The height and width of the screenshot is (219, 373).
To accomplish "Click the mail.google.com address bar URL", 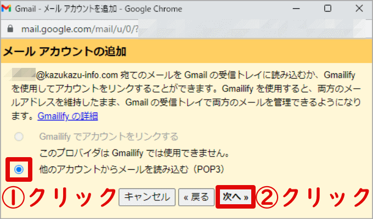I will (80, 29).
